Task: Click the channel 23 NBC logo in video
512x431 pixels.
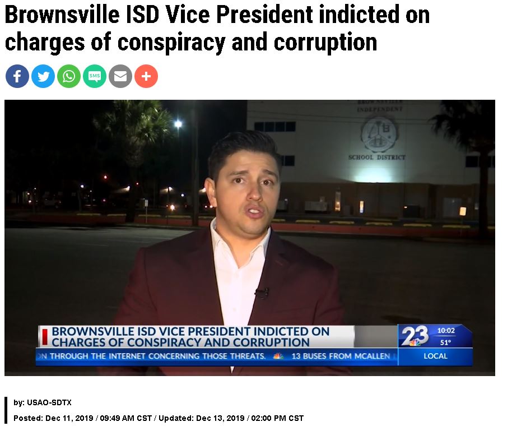Action: click(x=415, y=336)
